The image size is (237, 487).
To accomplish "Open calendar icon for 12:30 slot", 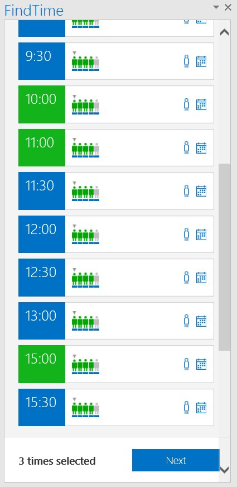I will tap(201, 278).
